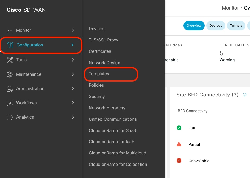
Task: Expand the Workflows menu chevron
Action: pos(73,103)
